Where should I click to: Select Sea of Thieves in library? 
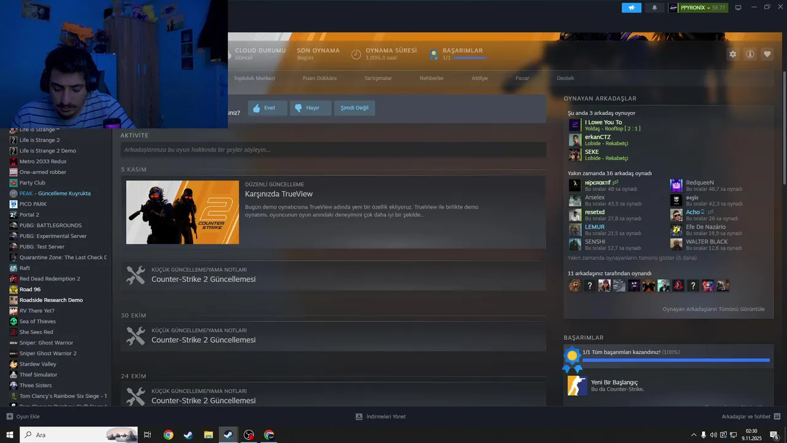(x=38, y=321)
